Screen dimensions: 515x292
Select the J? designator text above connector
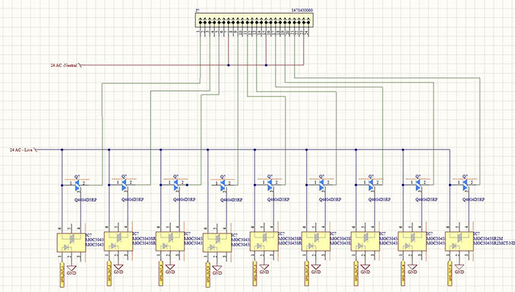point(197,11)
